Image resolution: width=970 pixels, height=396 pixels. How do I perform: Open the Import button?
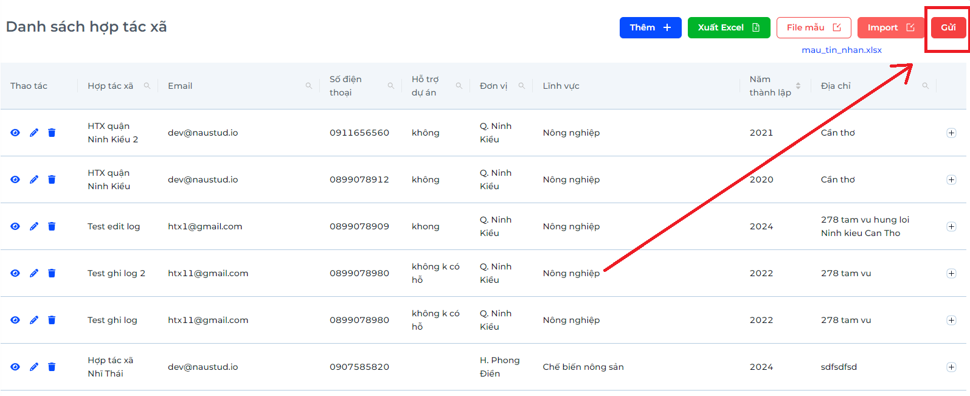point(891,27)
